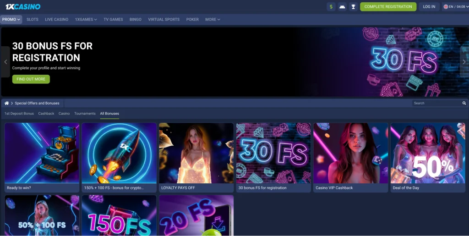Viewport: 469px width, 236px height.
Task: Select the 1st Deposit Bonus tab
Action: pyautogui.click(x=19, y=114)
